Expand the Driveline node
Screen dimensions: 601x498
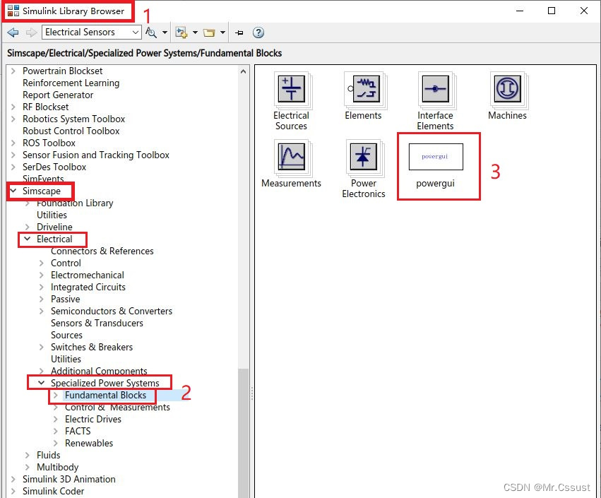[x=28, y=227]
